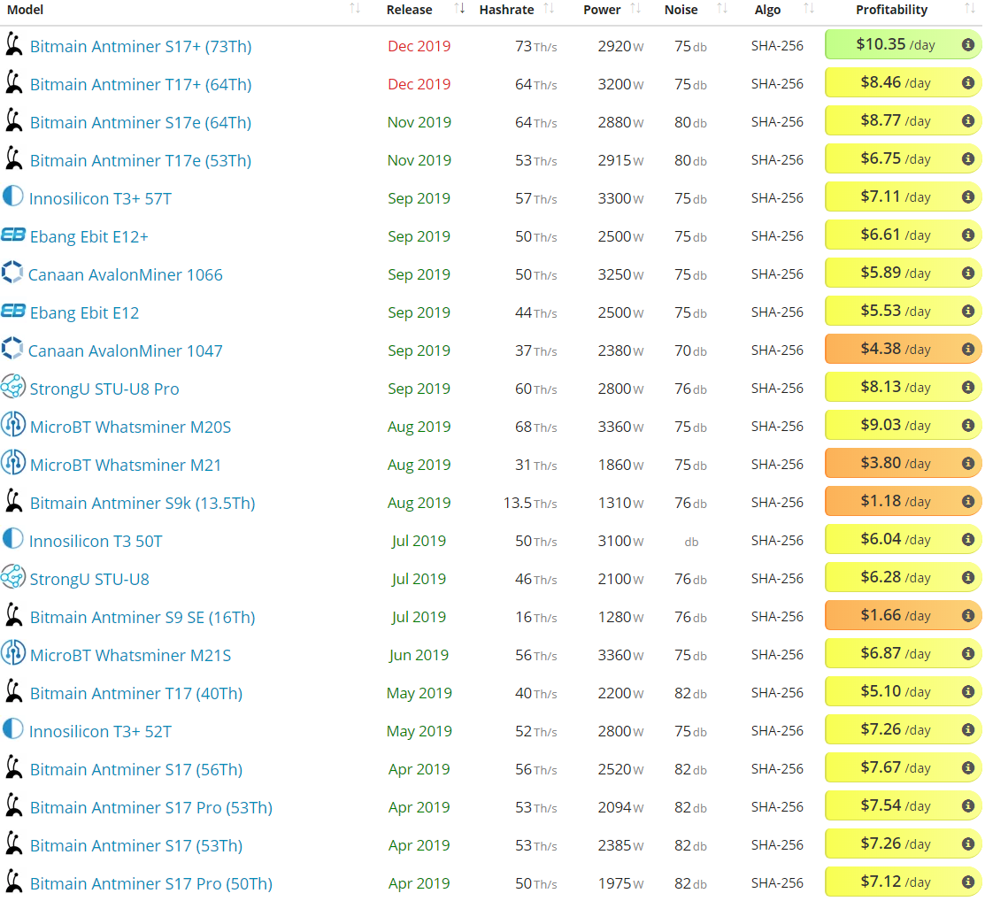Click the Release column header
985x901 pixels.
tap(409, 10)
